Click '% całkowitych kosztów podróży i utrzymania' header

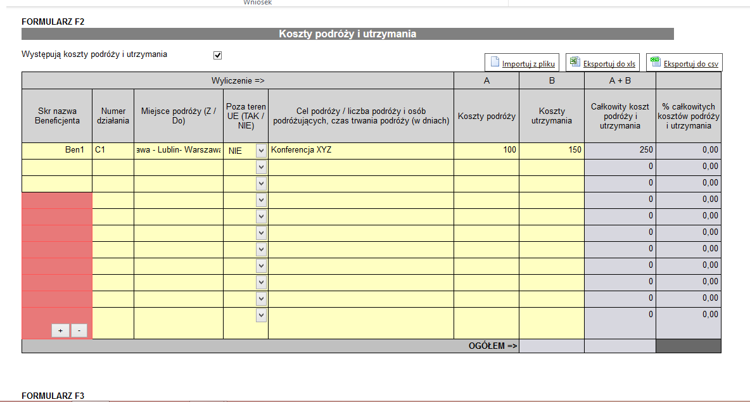coord(689,116)
